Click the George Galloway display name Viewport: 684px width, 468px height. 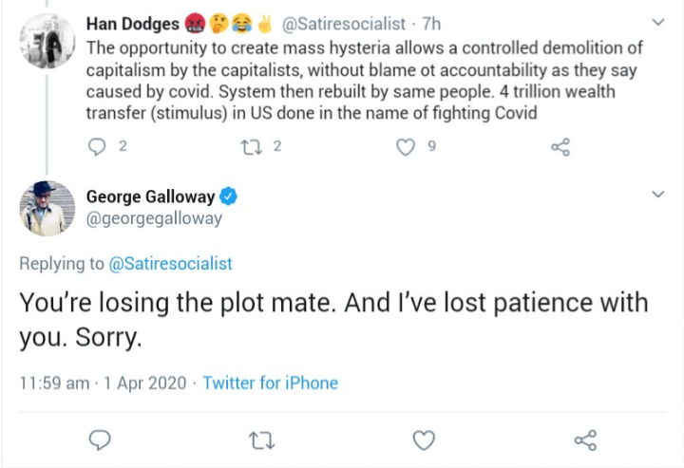pos(151,197)
